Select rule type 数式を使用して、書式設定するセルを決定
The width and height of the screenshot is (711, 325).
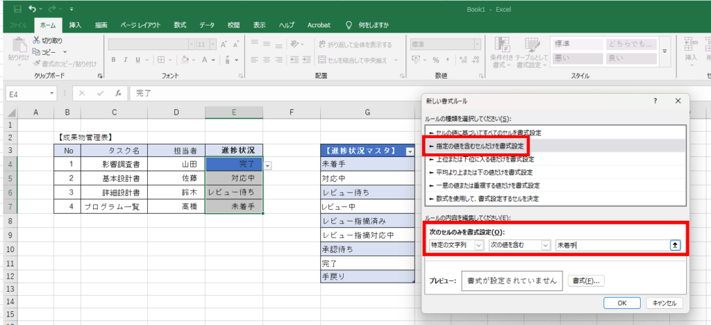point(485,199)
